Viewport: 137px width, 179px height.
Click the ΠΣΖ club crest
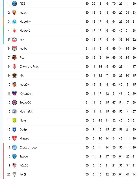(x=14, y=4)
